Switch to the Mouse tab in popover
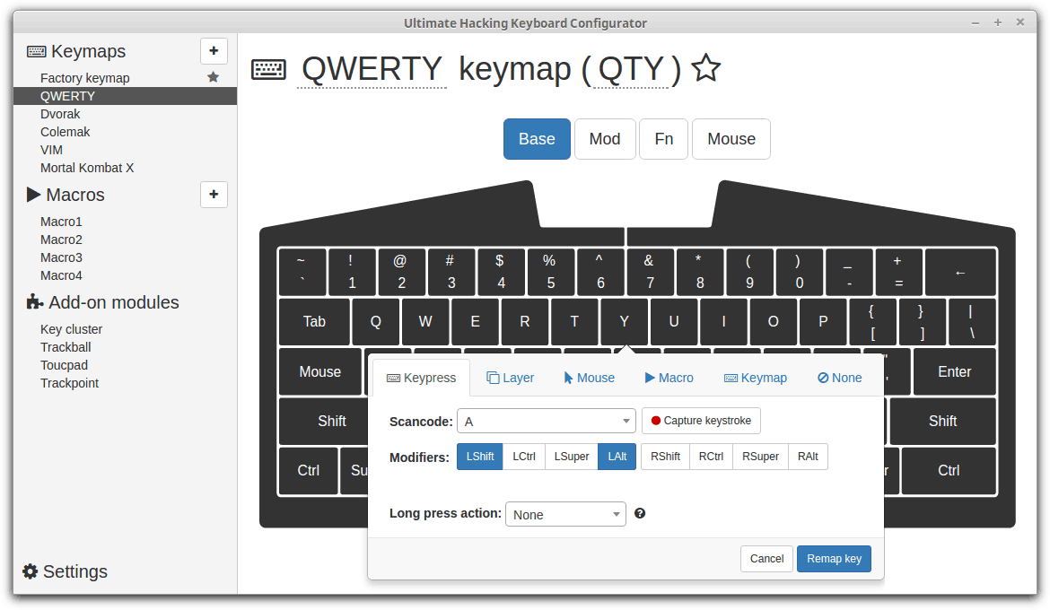This screenshot has height=610, width=1050. pyautogui.click(x=590, y=378)
